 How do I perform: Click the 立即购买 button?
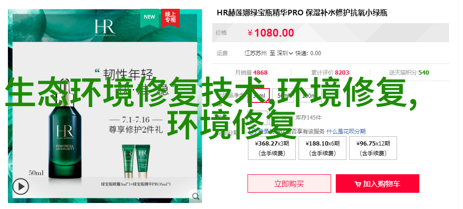coord(289,184)
